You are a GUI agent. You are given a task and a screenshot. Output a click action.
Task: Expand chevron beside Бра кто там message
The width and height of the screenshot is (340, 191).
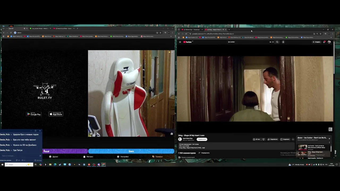point(11,140)
